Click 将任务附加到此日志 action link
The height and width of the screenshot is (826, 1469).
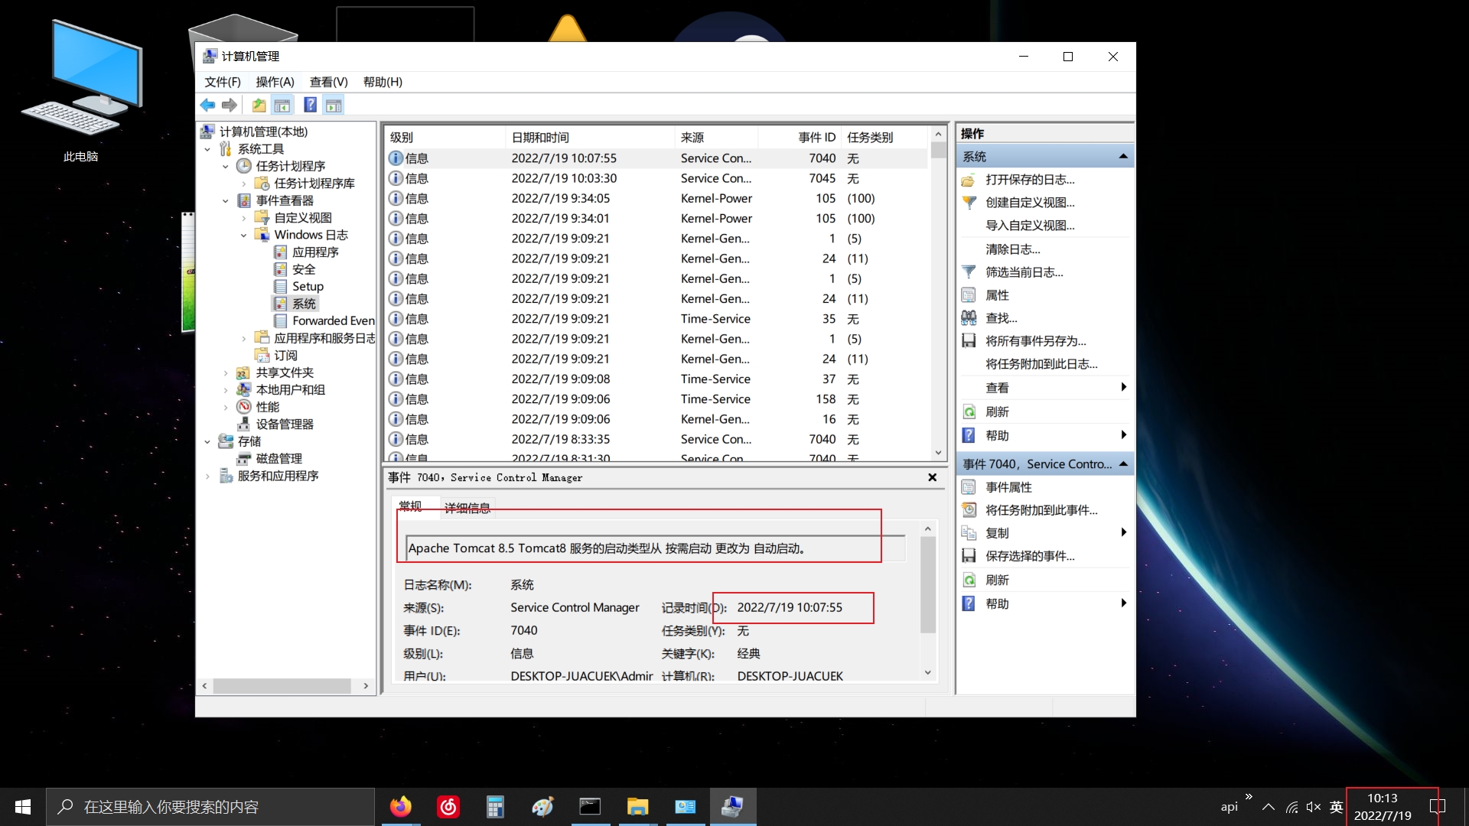click(x=1041, y=364)
